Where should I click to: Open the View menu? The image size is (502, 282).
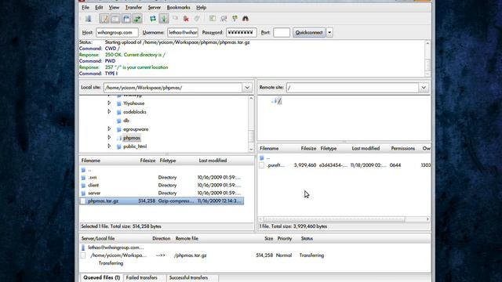pyautogui.click(x=114, y=7)
